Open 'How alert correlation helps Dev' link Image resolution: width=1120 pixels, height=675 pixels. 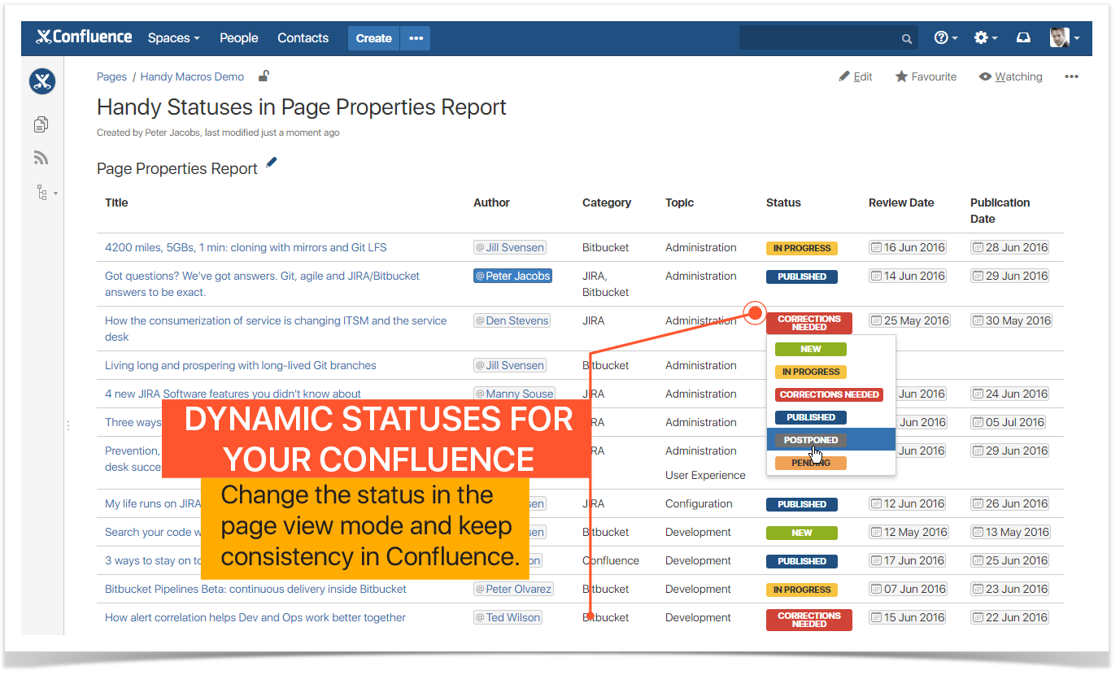(x=255, y=617)
